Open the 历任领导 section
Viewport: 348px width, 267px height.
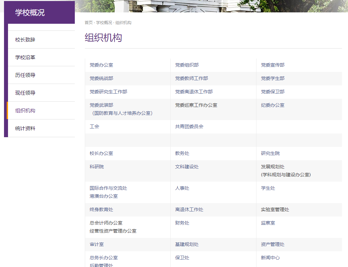(24, 75)
